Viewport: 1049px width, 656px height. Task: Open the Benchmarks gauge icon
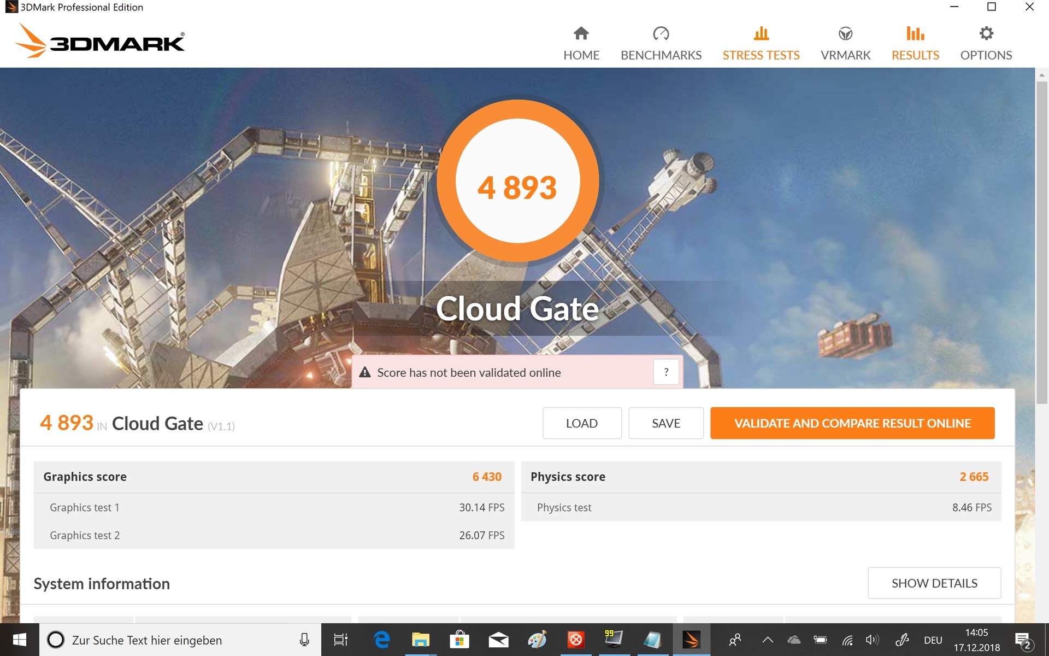(x=661, y=34)
